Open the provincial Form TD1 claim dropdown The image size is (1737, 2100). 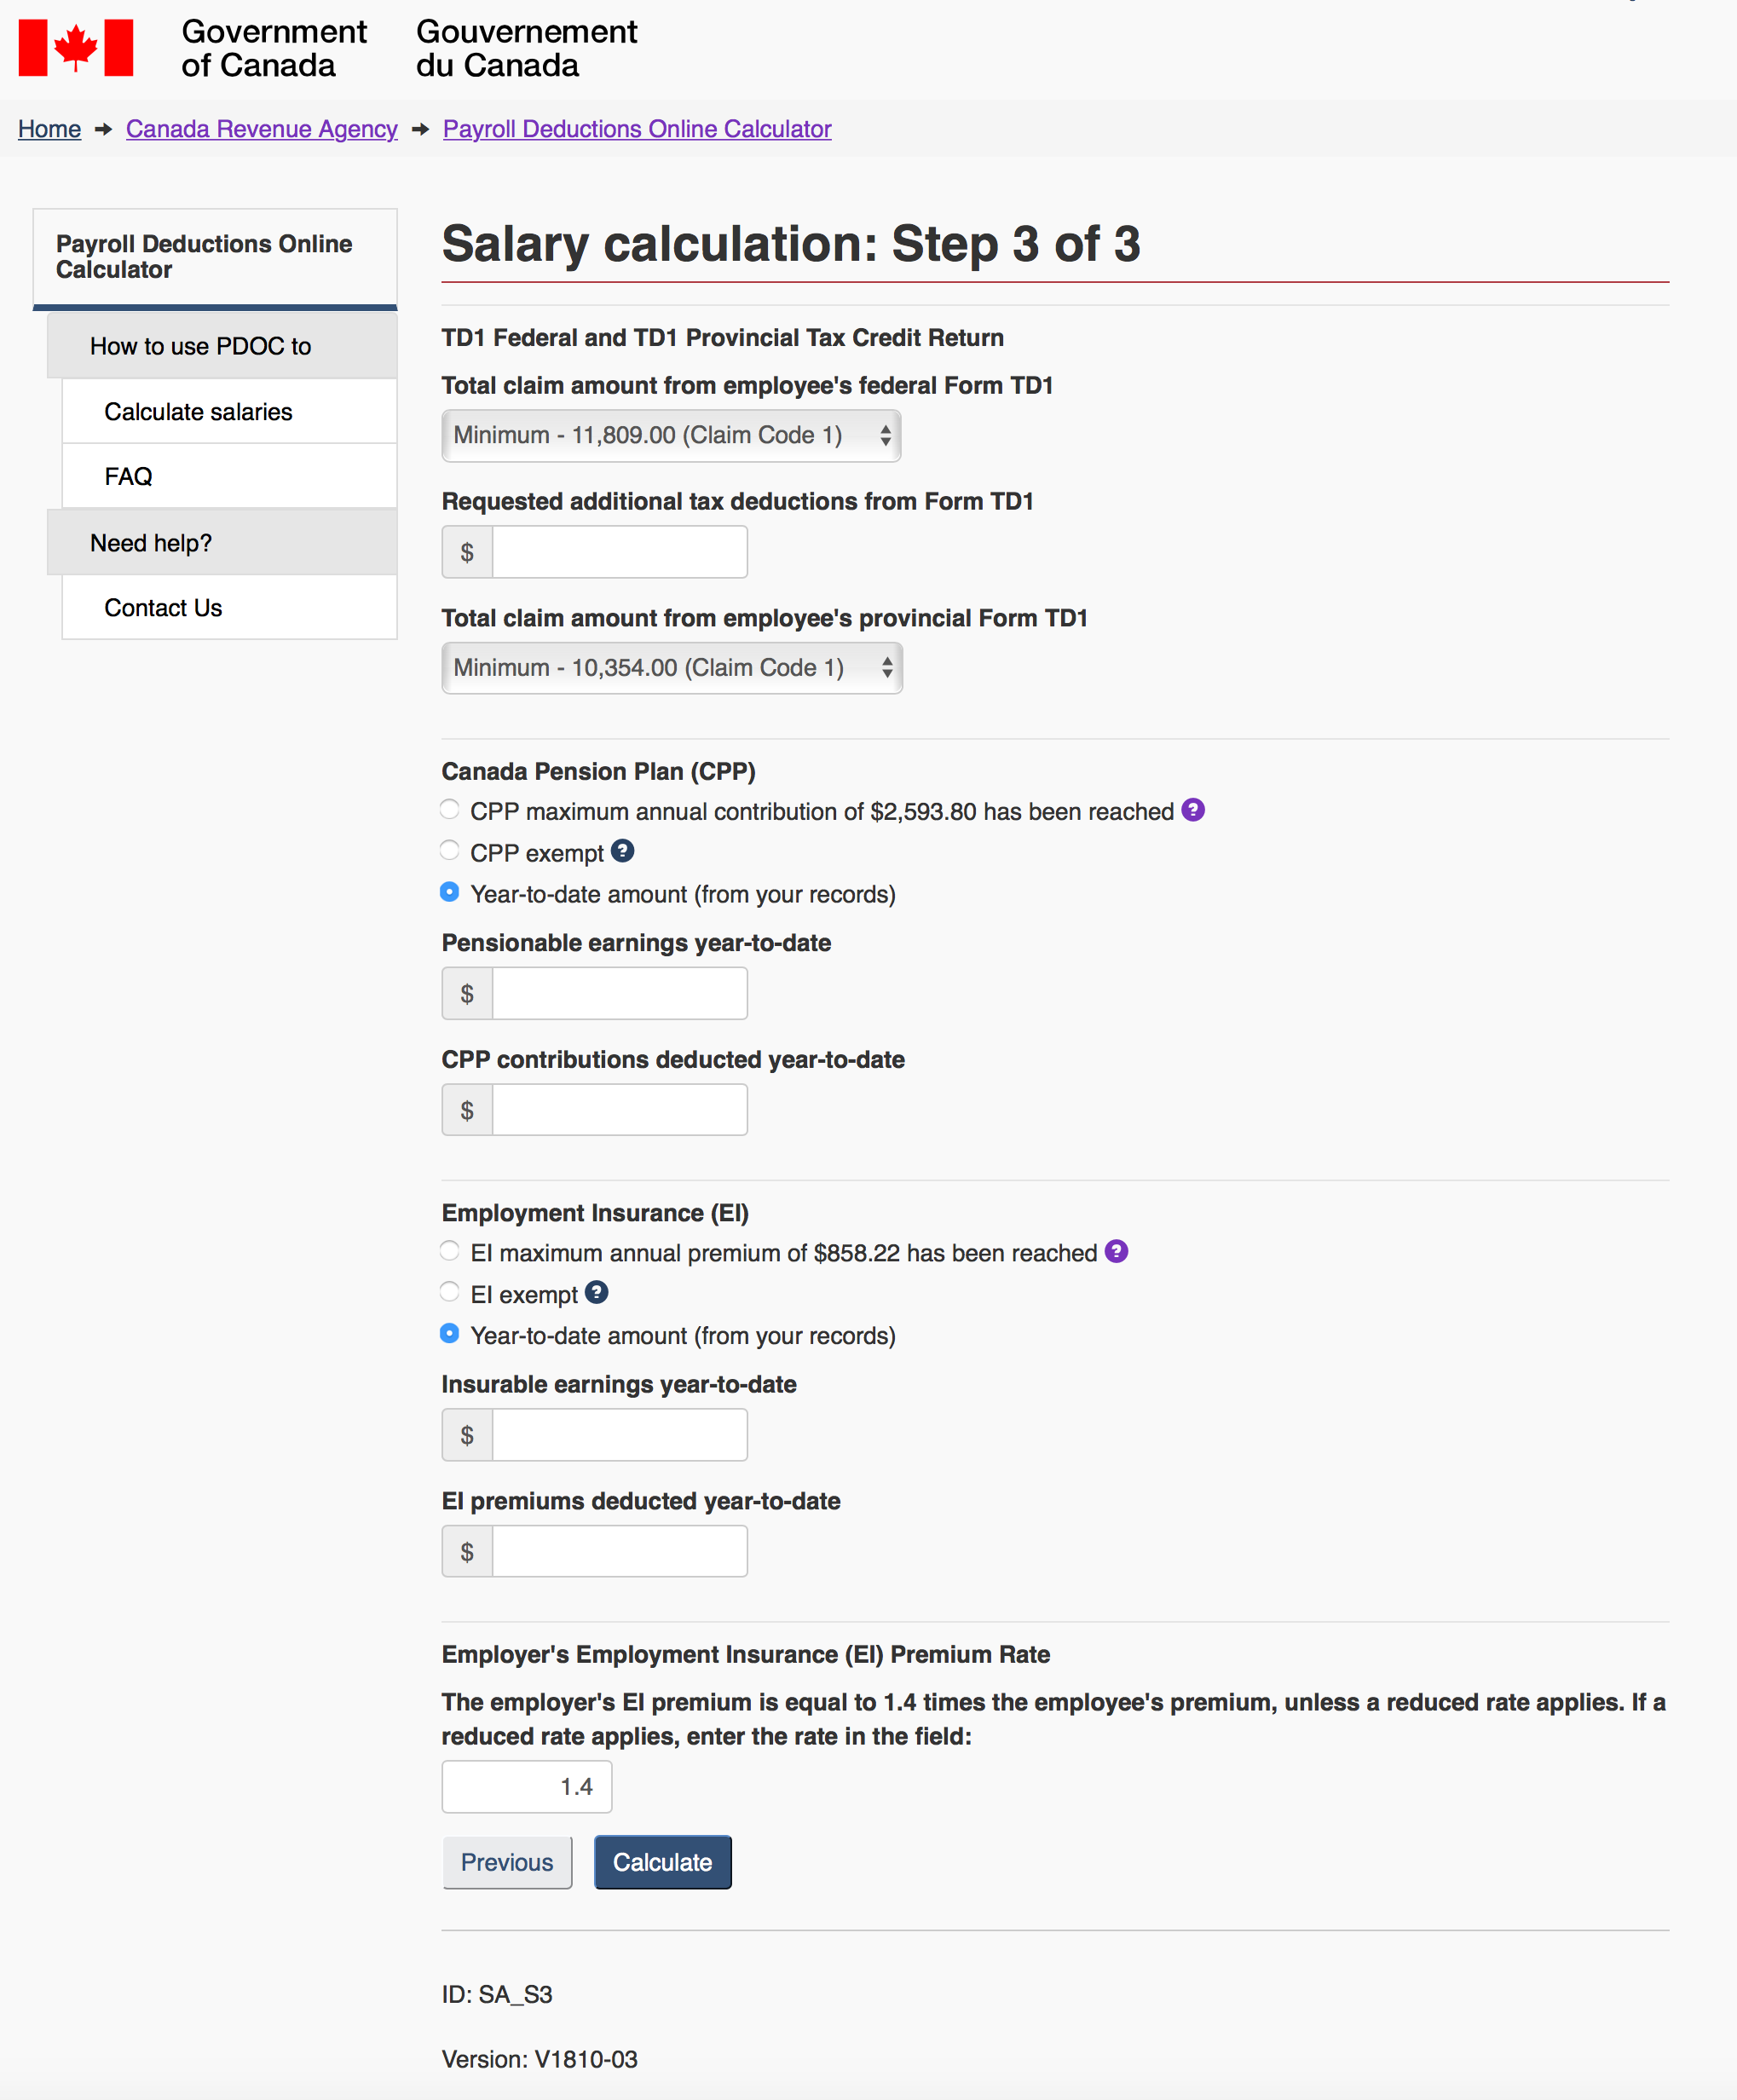(670, 667)
